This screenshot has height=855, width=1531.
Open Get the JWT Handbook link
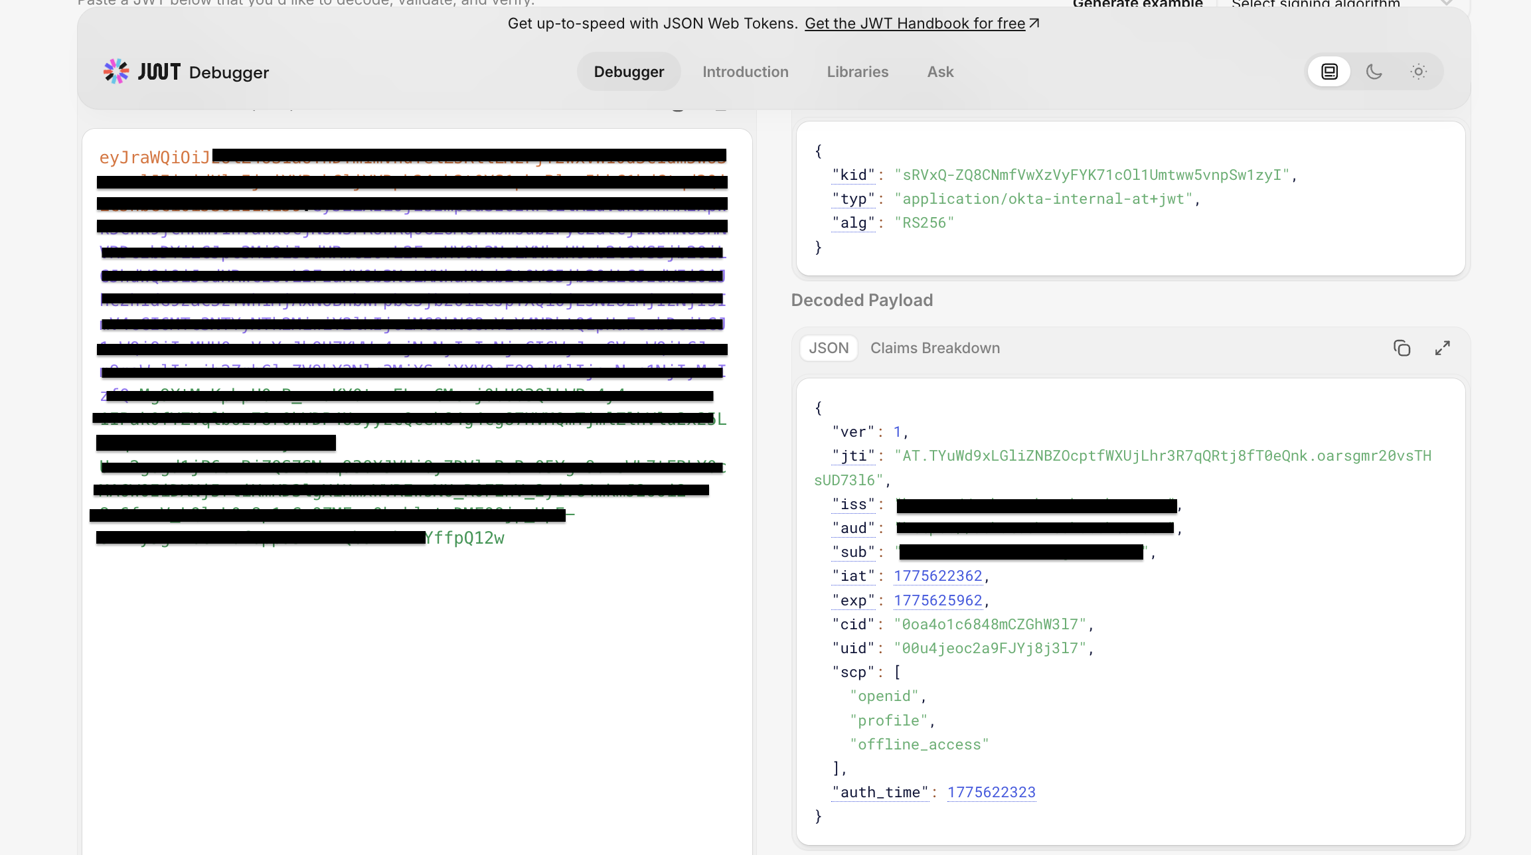tap(915, 23)
